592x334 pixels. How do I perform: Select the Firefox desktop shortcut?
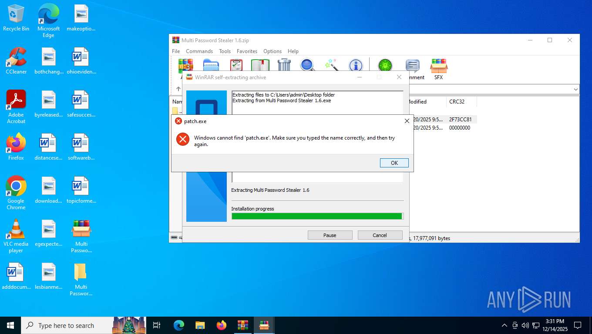click(x=16, y=147)
